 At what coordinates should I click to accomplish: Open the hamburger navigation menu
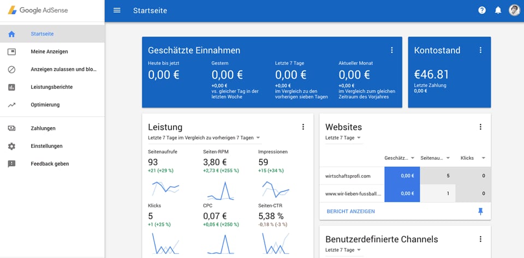tap(117, 10)
